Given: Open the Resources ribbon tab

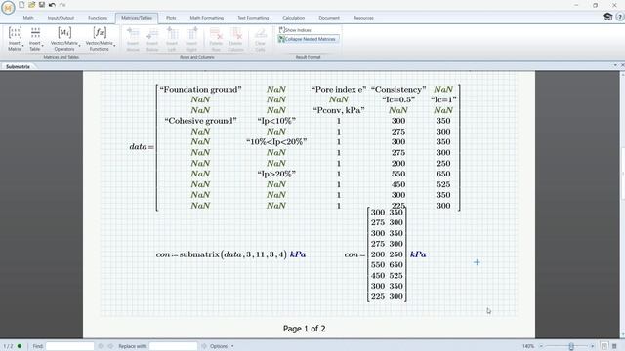Looking at the screenshot, I should [x=363, y=18].
